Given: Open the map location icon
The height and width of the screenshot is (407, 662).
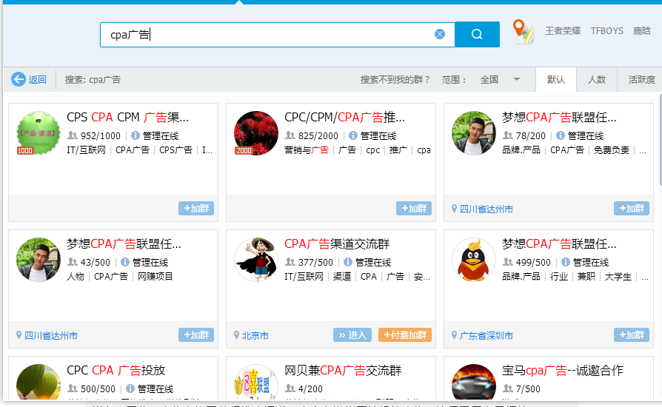Looking at the screenshot, I should click(523, 32).
